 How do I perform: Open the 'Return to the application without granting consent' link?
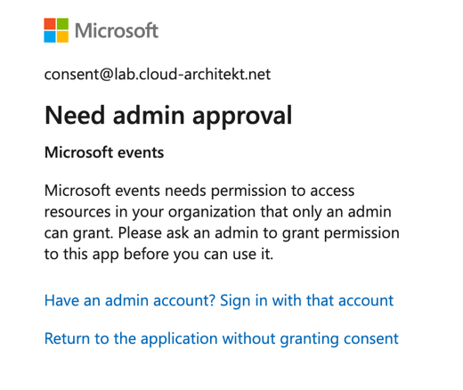(x=221, y=338)
